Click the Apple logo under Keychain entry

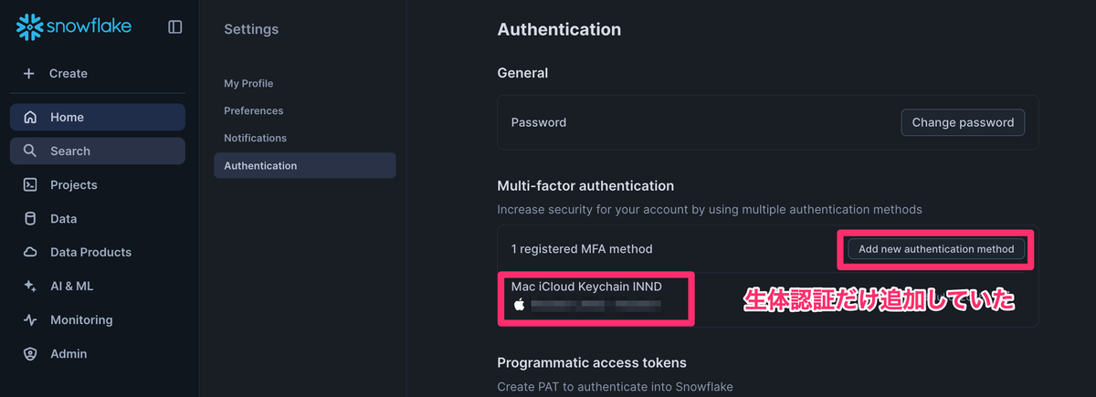pyautogui.click(x=519, y=304)
